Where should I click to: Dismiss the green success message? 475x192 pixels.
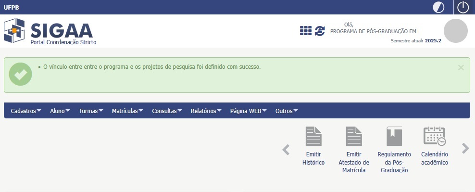coord(461,68)
